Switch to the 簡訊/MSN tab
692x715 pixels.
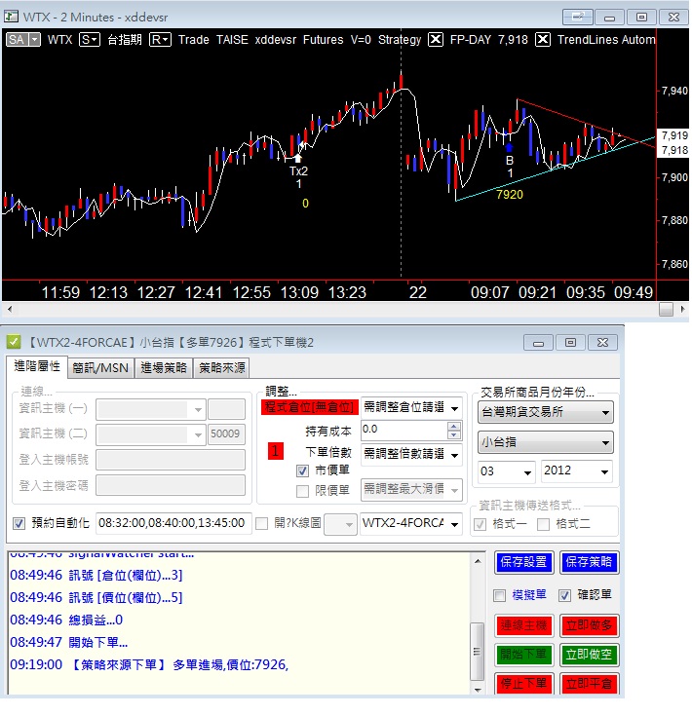coord(100,368)
